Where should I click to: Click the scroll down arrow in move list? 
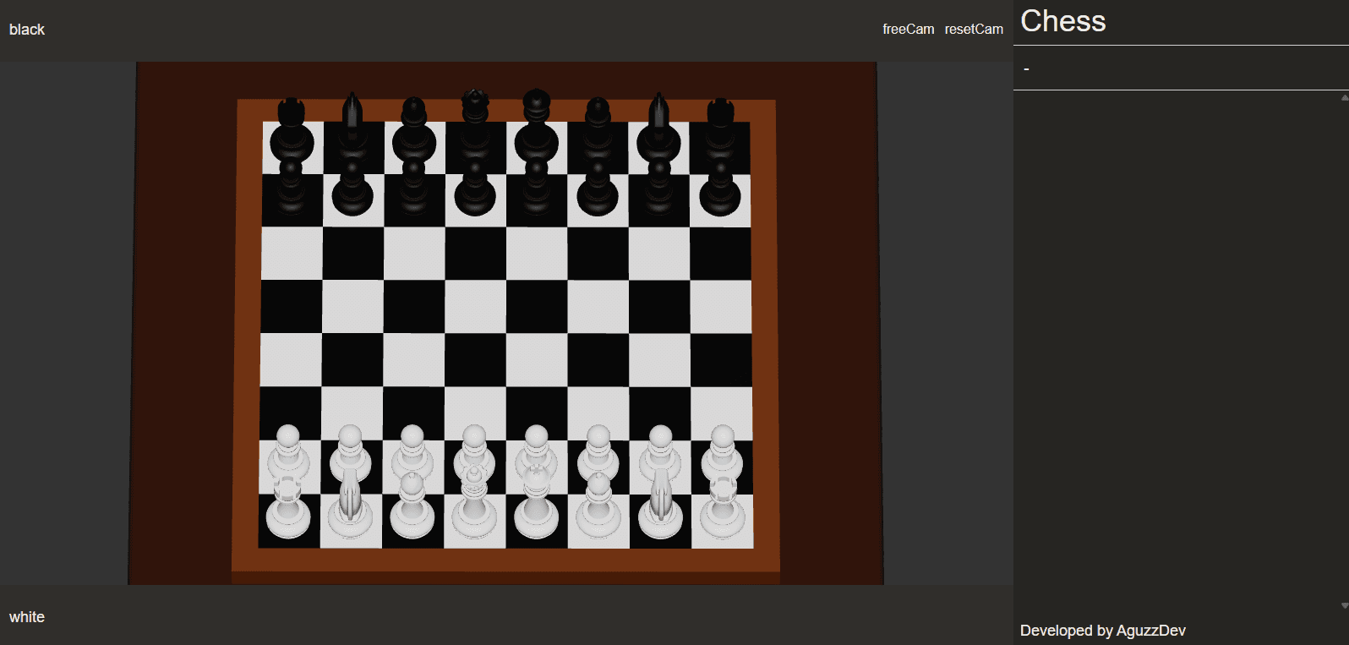[1344, 605]
